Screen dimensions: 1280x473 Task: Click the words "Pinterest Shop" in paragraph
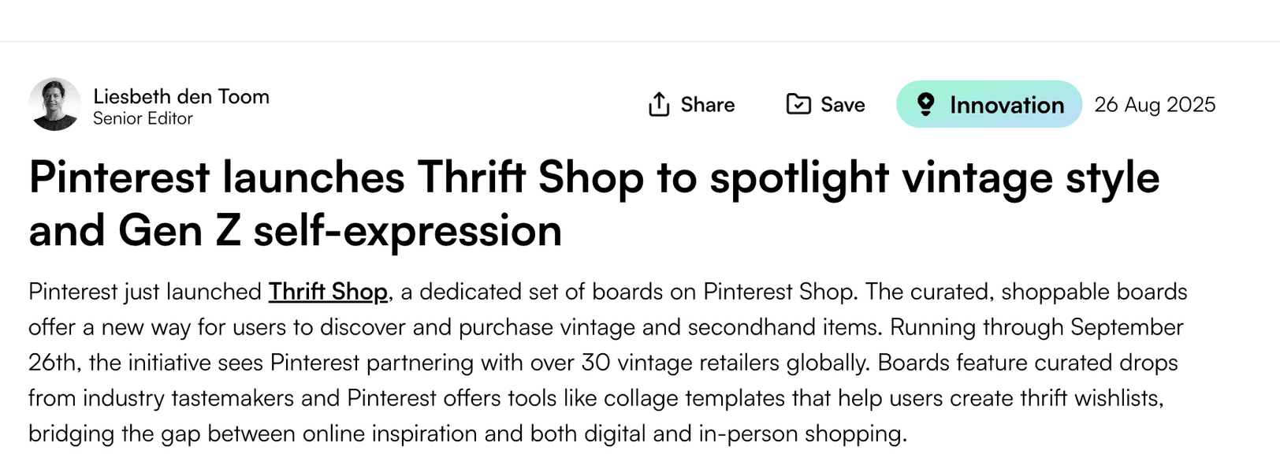778,292
